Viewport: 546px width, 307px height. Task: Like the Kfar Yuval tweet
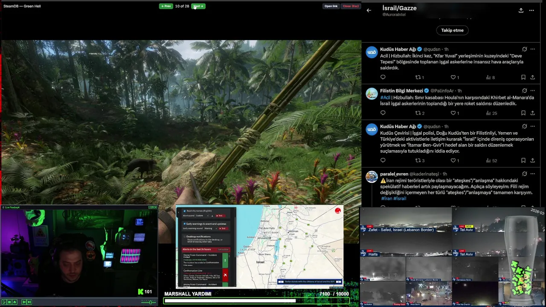[455, 77]
